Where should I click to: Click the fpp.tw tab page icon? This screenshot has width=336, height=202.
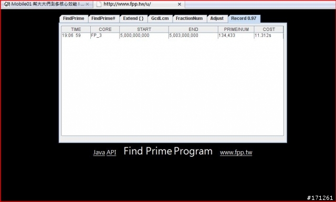[99, 4]
